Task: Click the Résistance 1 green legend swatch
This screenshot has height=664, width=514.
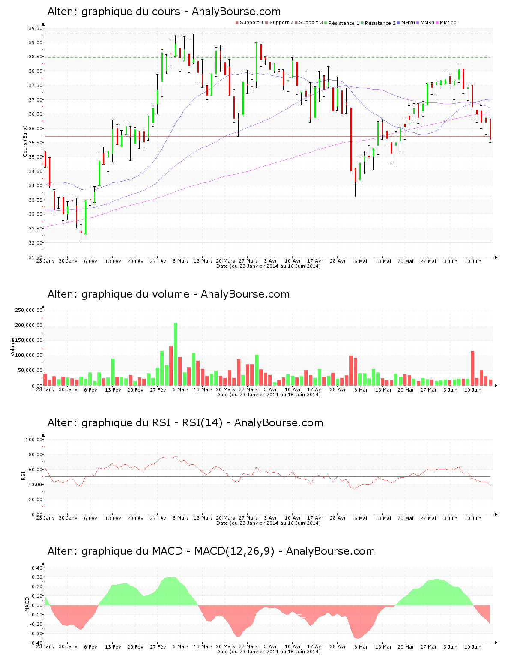Action: pyautogui.click(x=326, y=23)
